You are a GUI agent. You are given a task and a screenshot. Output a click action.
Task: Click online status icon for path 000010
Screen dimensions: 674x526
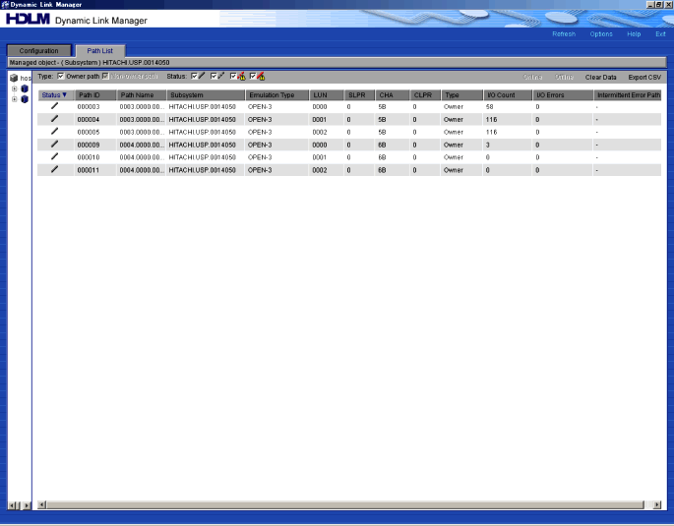click(54, 156)
